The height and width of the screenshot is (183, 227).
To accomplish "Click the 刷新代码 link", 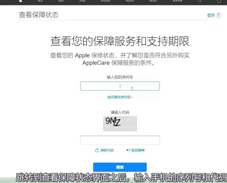I will 107,150.
